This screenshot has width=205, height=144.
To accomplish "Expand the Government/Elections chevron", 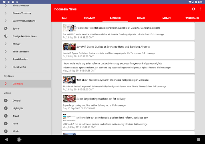I will click(x=6, y=21).
